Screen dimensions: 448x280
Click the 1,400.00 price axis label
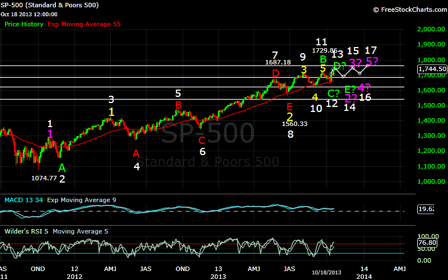[x=431, y=120]
